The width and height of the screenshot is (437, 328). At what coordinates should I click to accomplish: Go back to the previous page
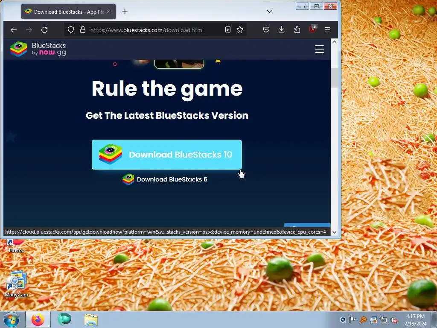[13, 29]
